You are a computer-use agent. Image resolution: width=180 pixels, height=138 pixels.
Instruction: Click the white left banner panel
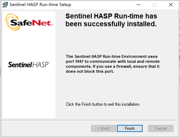point(29,65)
